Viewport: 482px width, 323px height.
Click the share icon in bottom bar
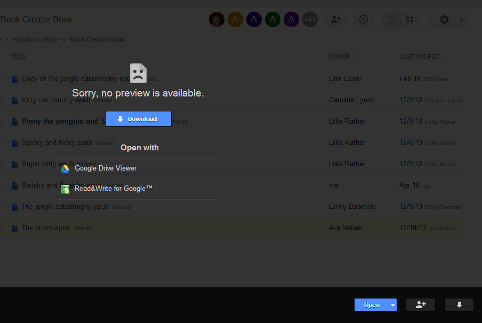click(x=421, y=305)
